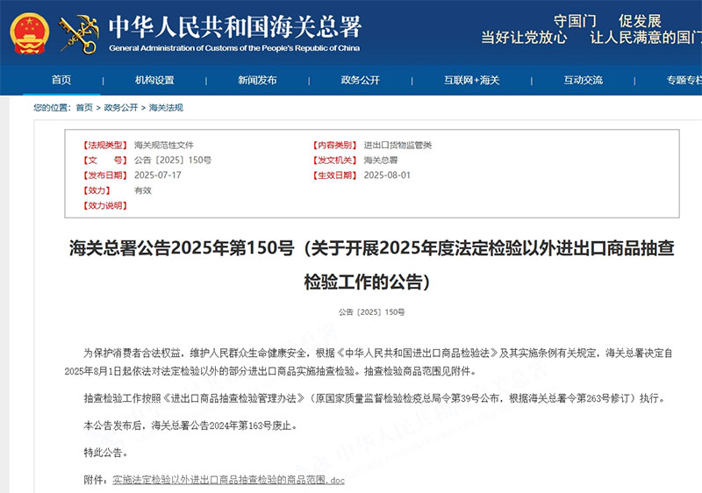
Task: Click the national emblem icon in header
Action: [x=31, y=33]
